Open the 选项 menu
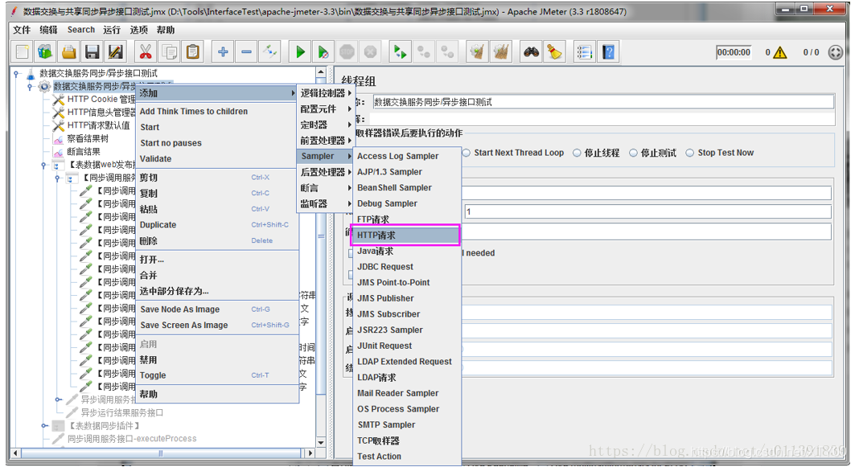The image size is (855, 467). pos(138,30)
